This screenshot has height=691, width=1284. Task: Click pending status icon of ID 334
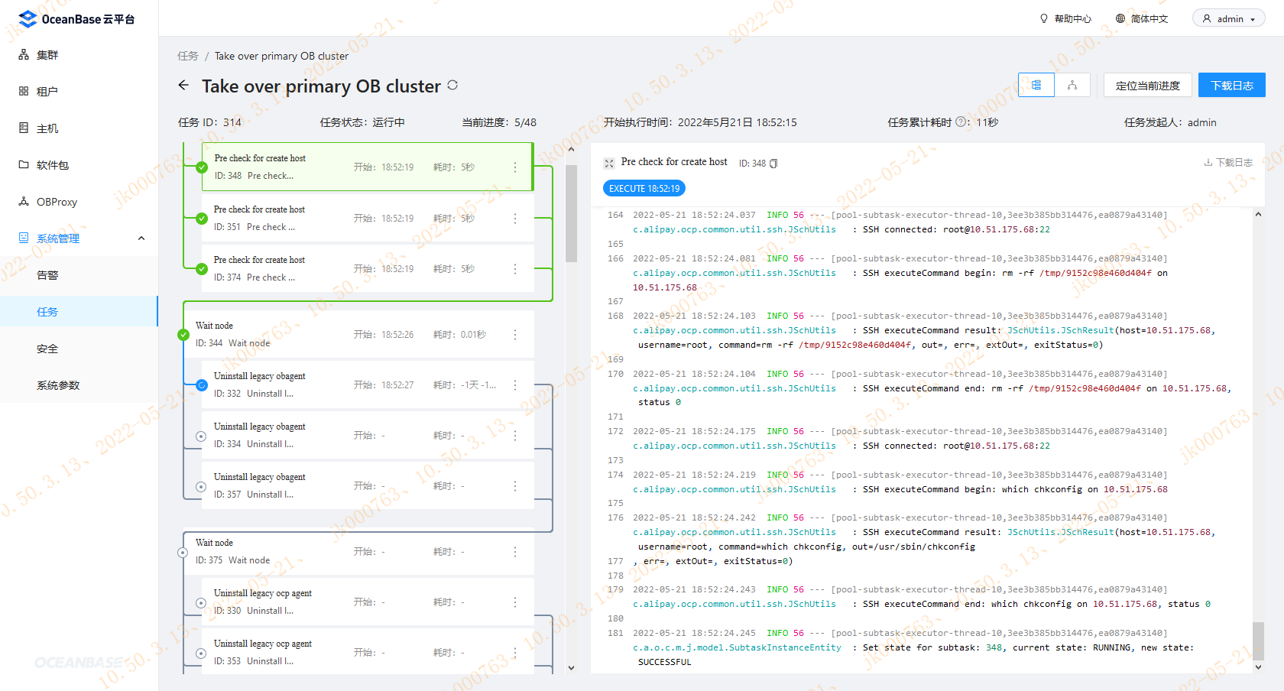(x=201, y=436)
